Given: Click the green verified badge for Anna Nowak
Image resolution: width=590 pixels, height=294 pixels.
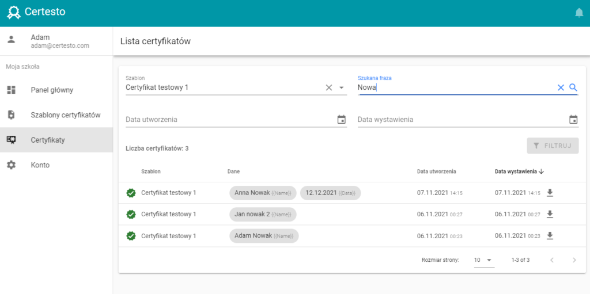Looking at the screenshot, I should 131,193.
